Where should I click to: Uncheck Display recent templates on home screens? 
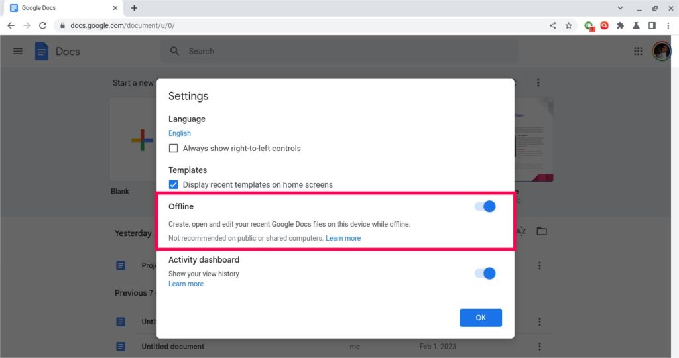[173, 185]
